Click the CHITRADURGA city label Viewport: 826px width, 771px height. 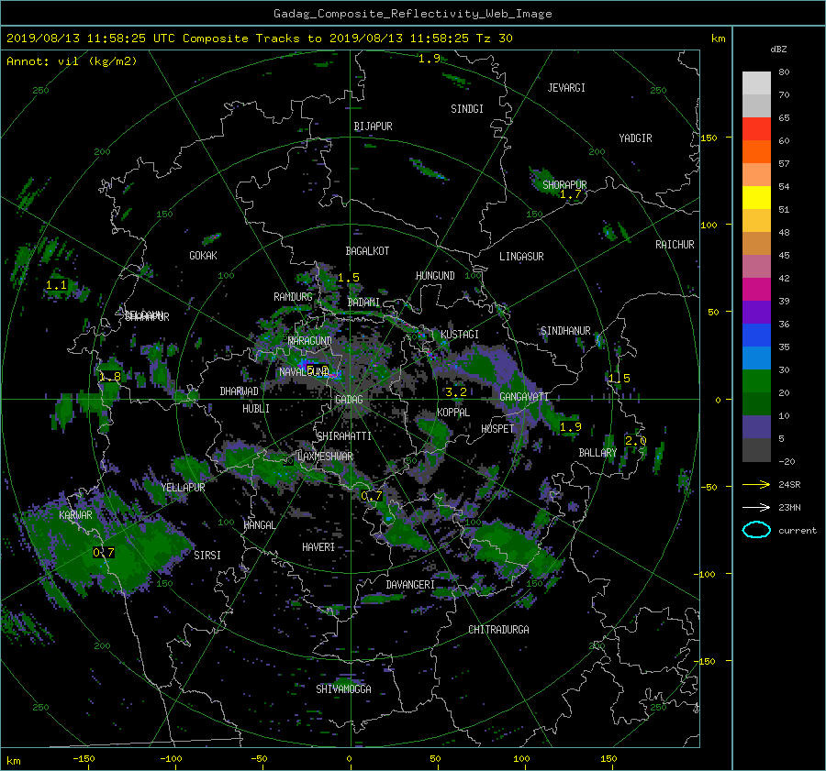coord(499,630)
